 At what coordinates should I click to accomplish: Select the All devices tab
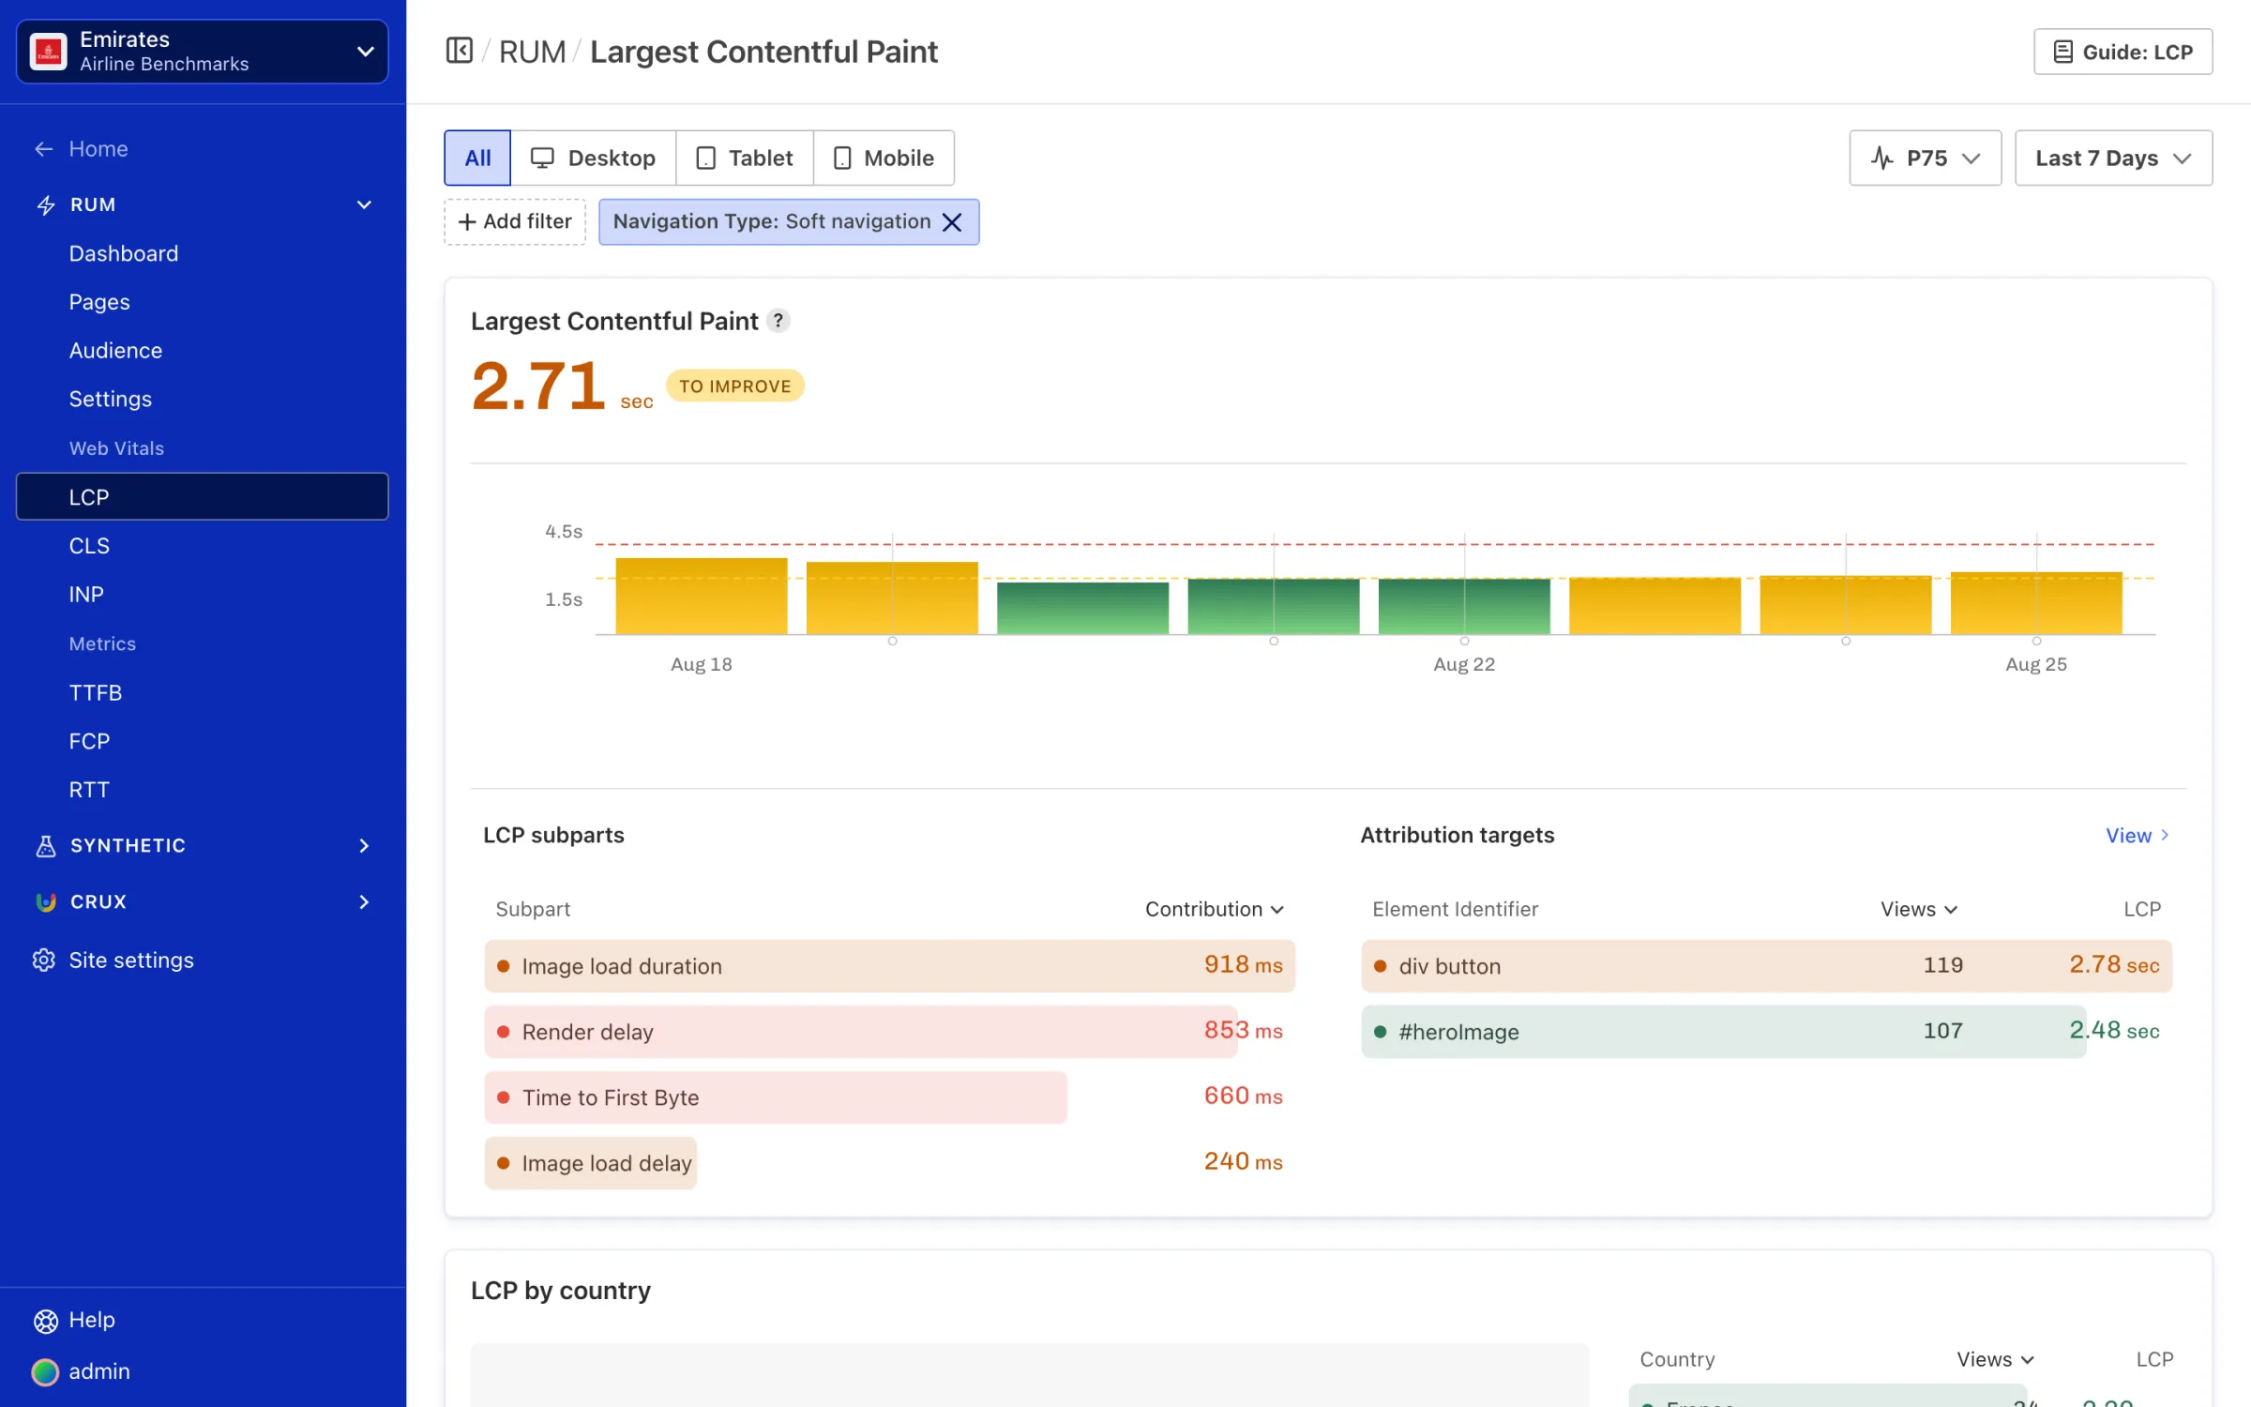point(477,158)
